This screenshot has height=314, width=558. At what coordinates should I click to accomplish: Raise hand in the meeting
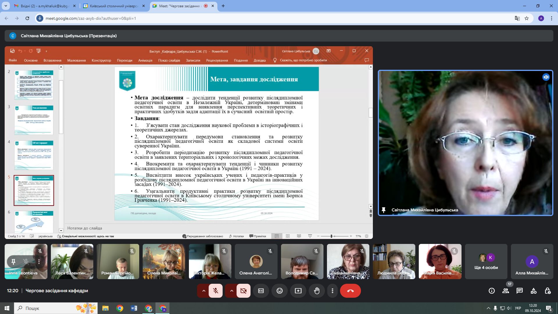pyautogui.click(x=317, y=291)
